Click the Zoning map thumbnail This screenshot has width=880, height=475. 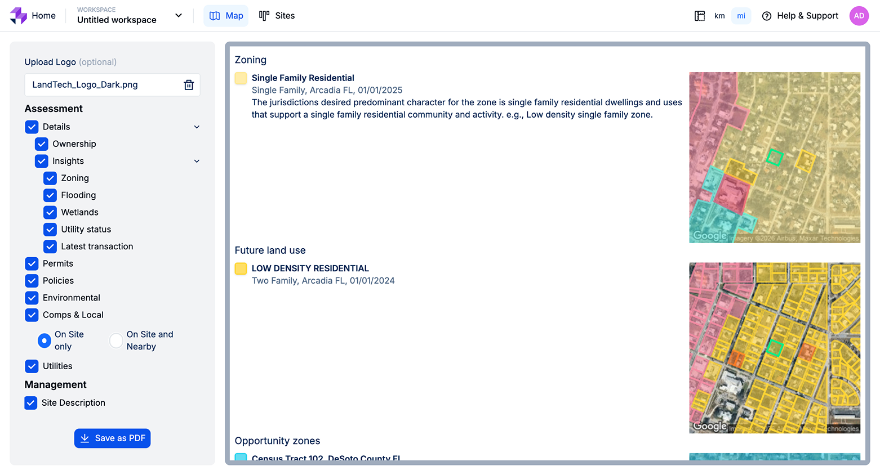(774, 158)
